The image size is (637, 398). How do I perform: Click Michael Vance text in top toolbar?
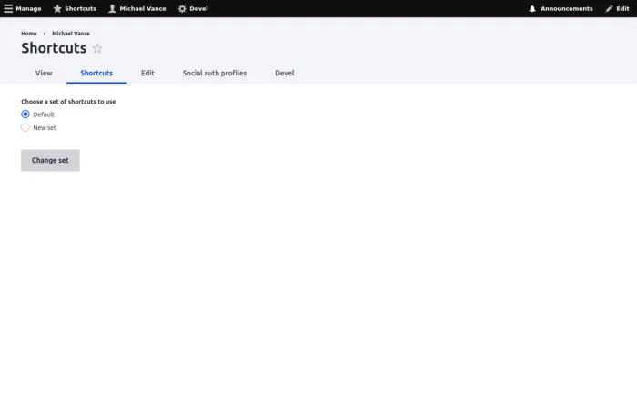pos(143,8)
